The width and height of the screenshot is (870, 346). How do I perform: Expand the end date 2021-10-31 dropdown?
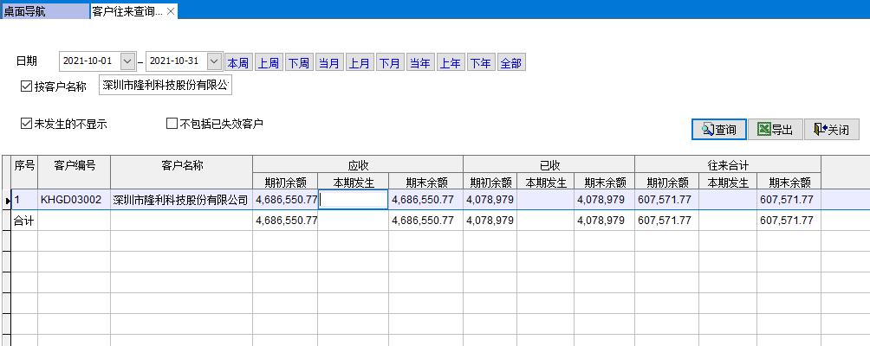pos(214,61)
